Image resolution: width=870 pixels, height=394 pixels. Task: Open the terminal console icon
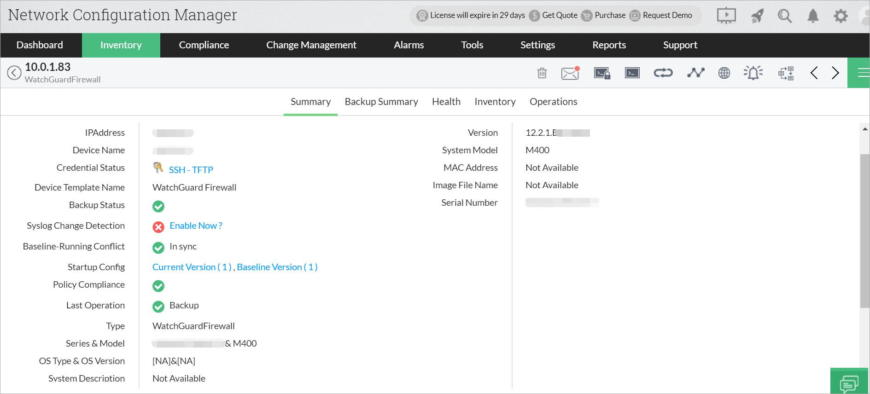[632, 73]
